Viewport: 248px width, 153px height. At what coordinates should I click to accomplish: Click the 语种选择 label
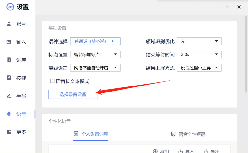pos(58,41)
